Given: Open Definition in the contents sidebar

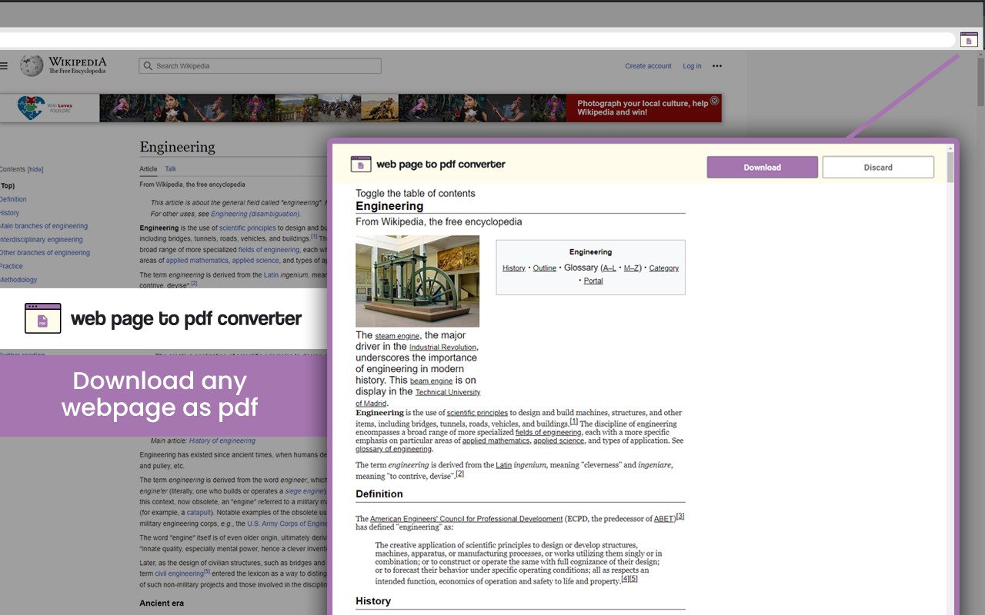Looking at the screenshot, I should [13, 199].
